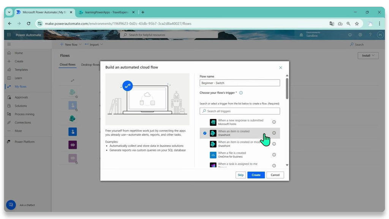Image resolution: width=389 pixels, height=219 pixels.
Task: Open Solutions in the sidebar
Action: pos(21,106)
